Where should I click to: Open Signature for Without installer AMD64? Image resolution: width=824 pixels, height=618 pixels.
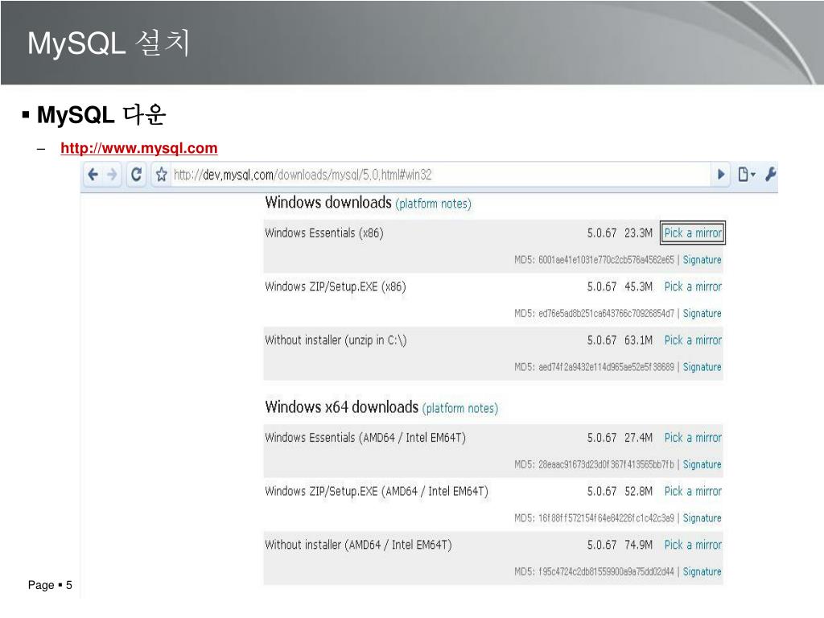tap(702, 572)
